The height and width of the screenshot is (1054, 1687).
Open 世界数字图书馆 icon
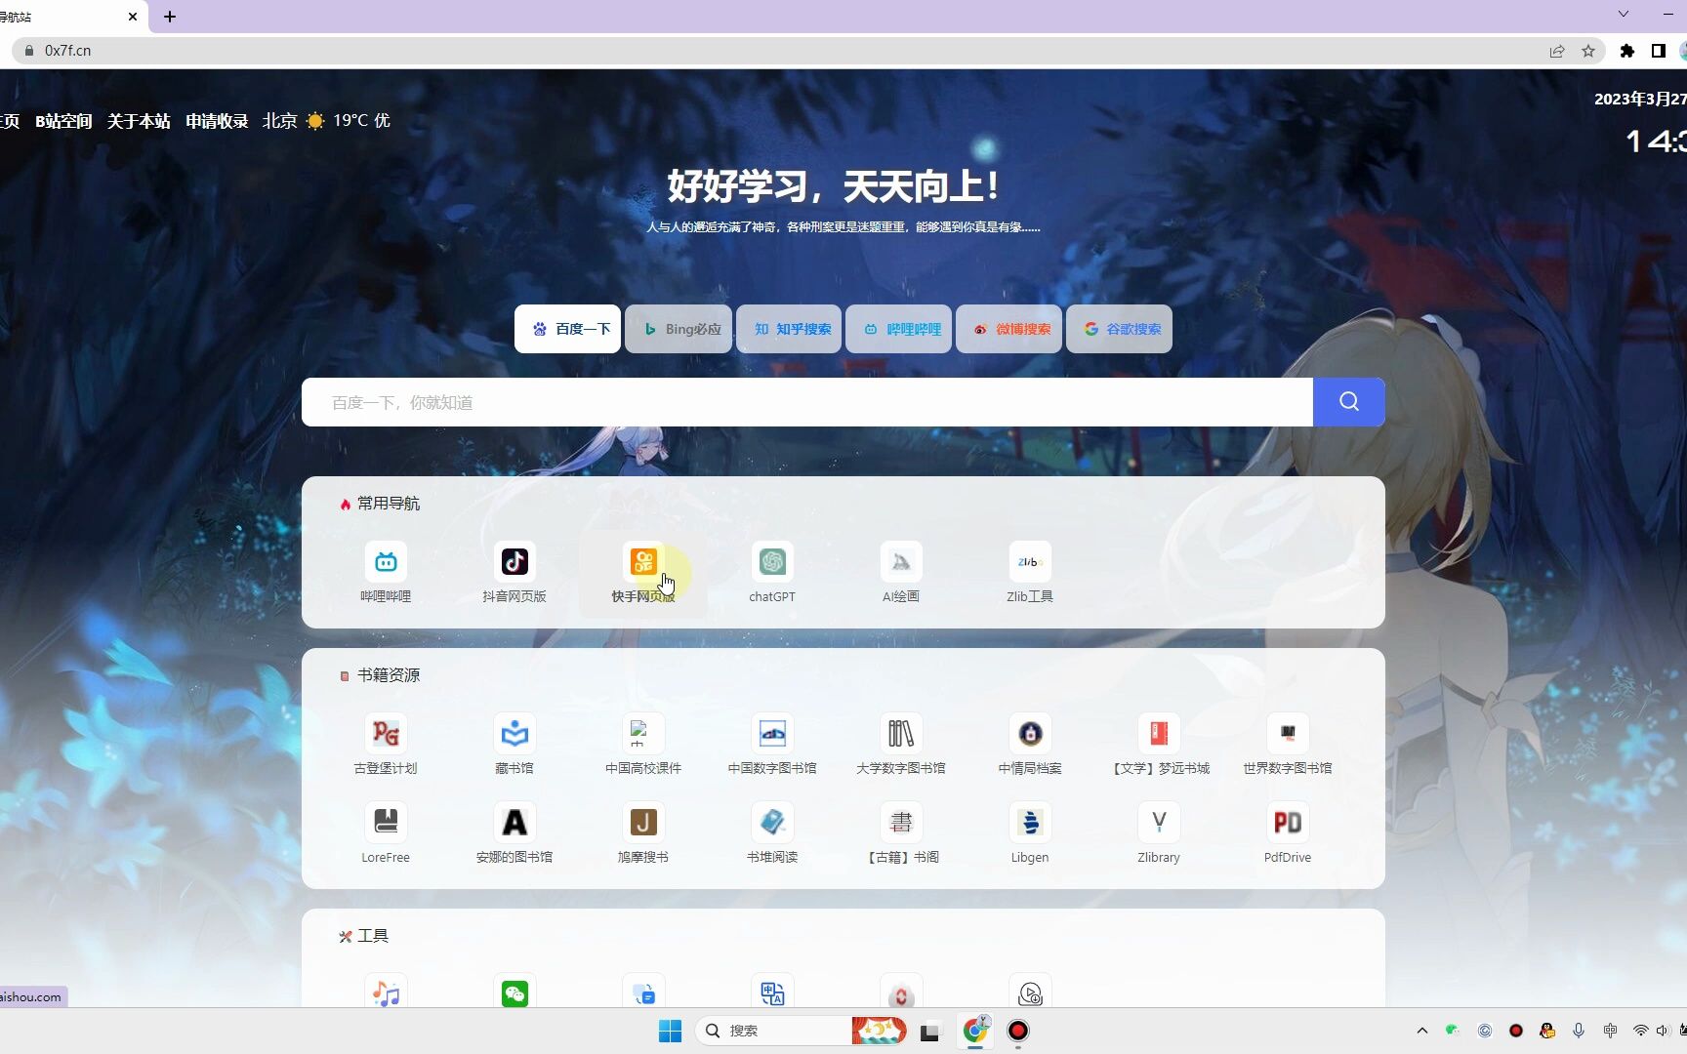click(1288, 734)
